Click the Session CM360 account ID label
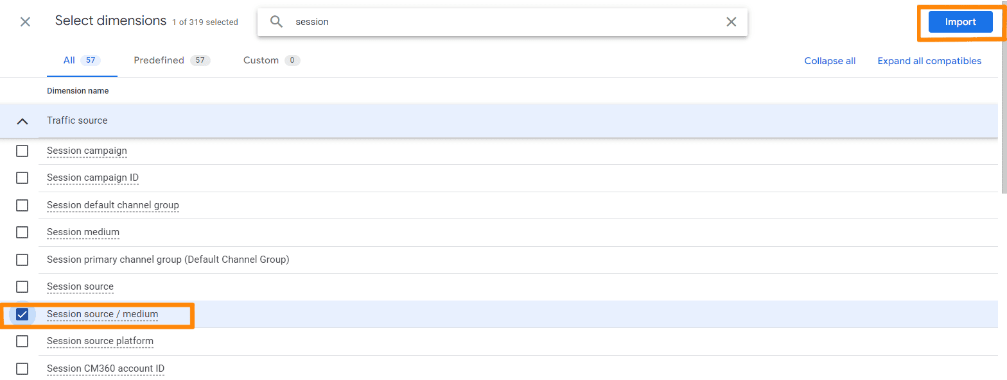The image size is (1007, 380). coord(106,368)
